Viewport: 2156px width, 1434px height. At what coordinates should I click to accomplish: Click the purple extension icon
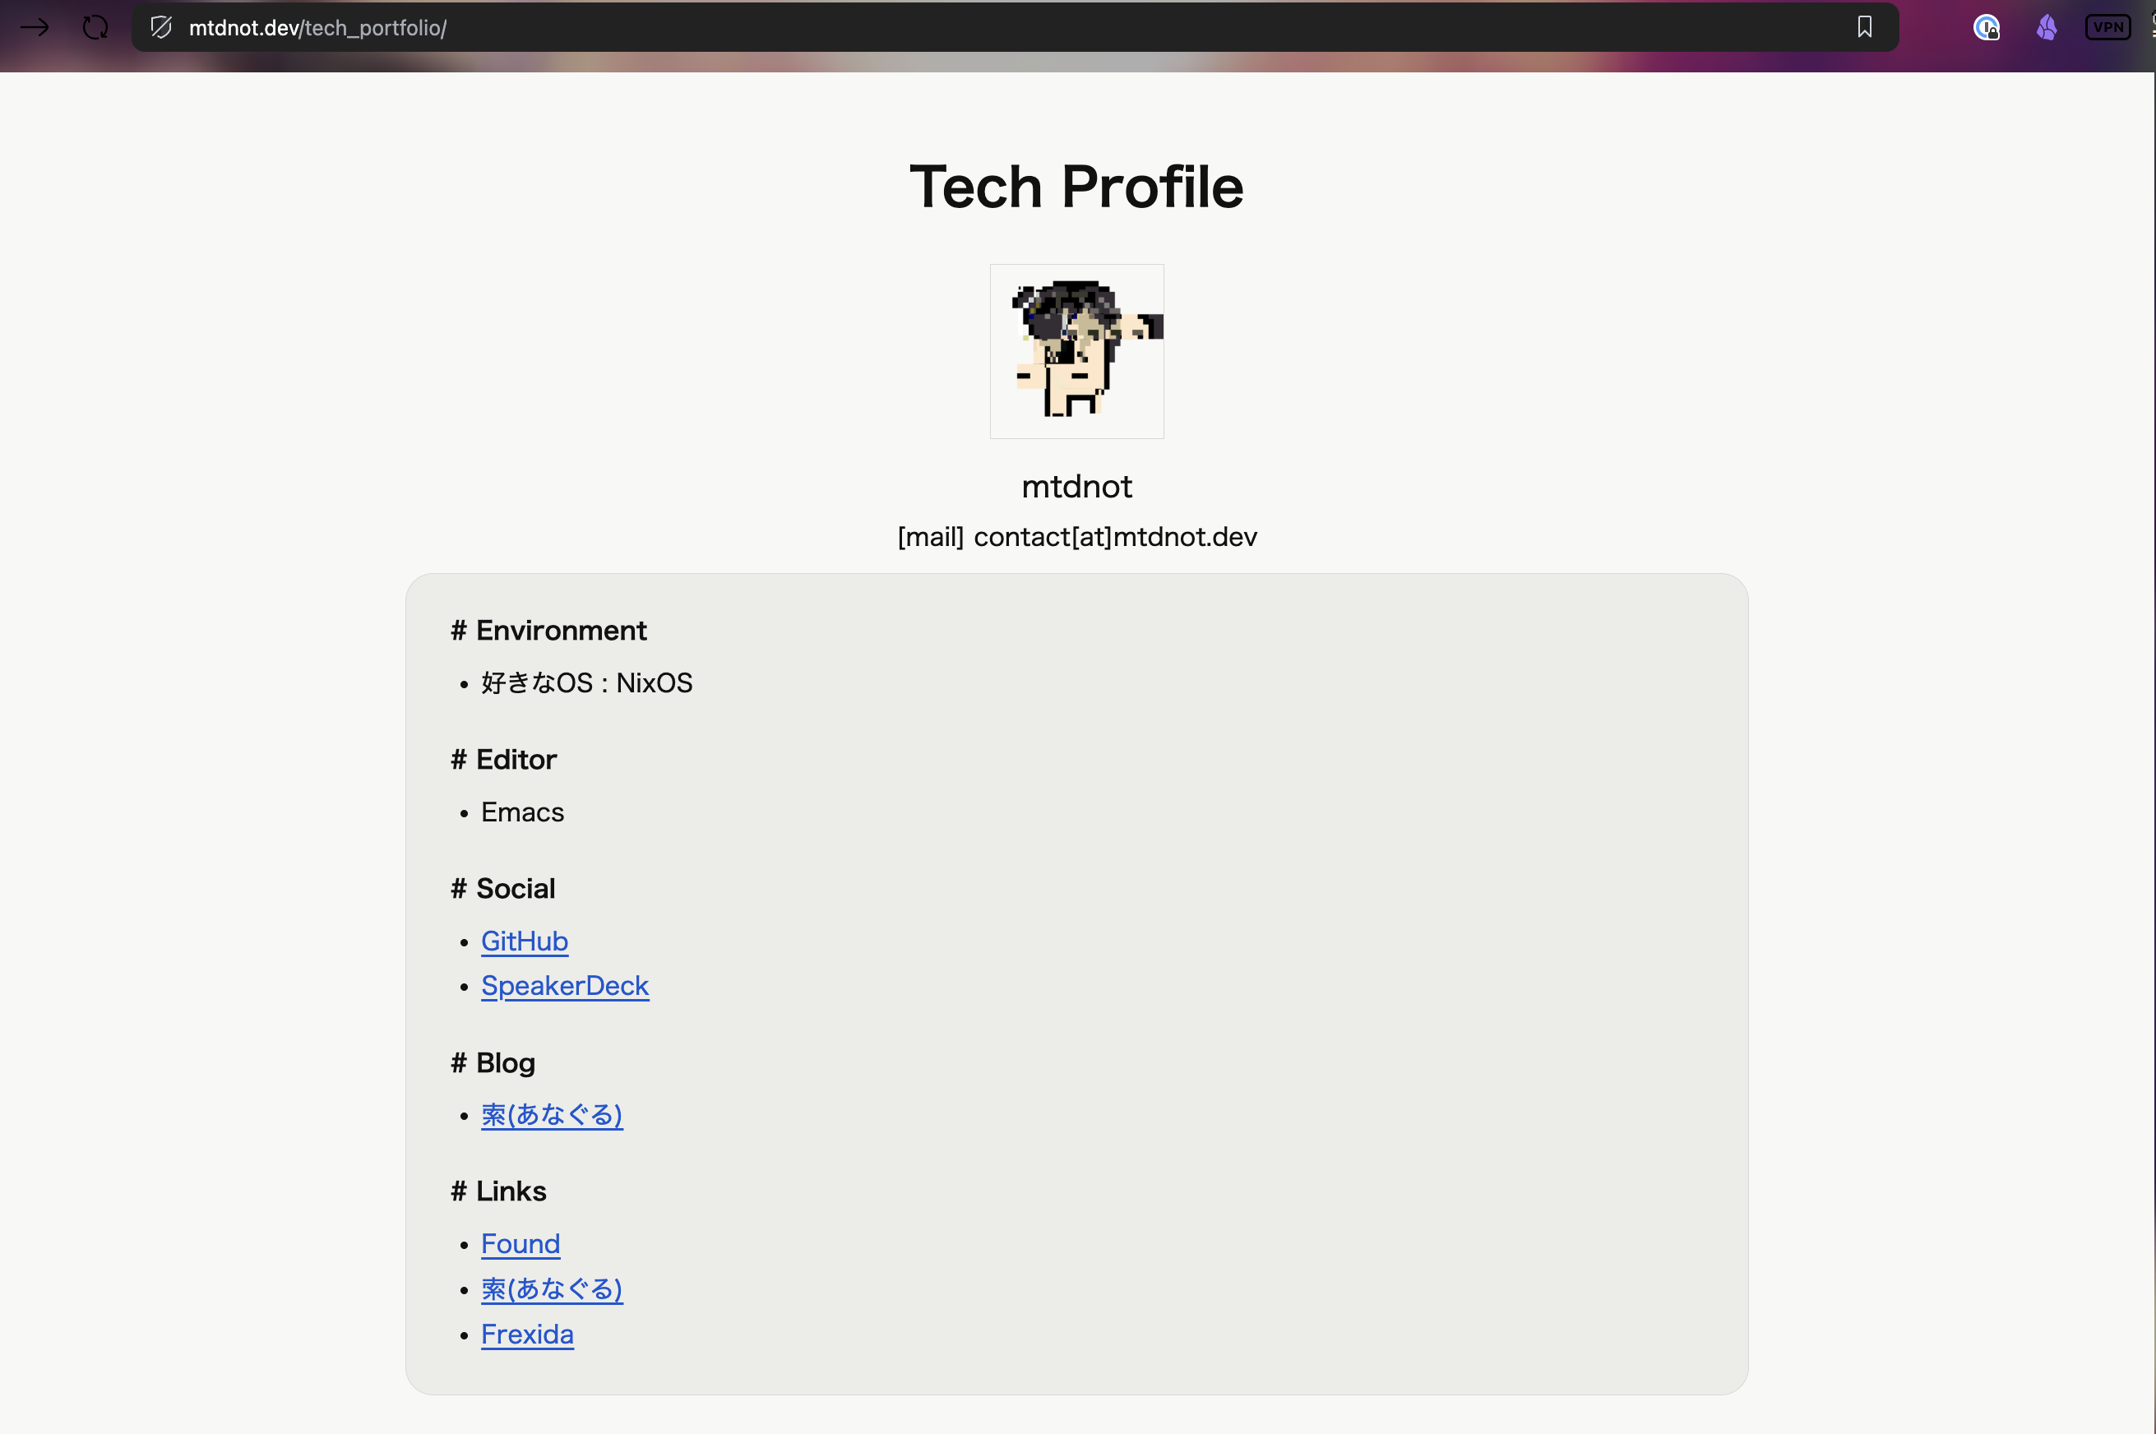point(2047,27)
